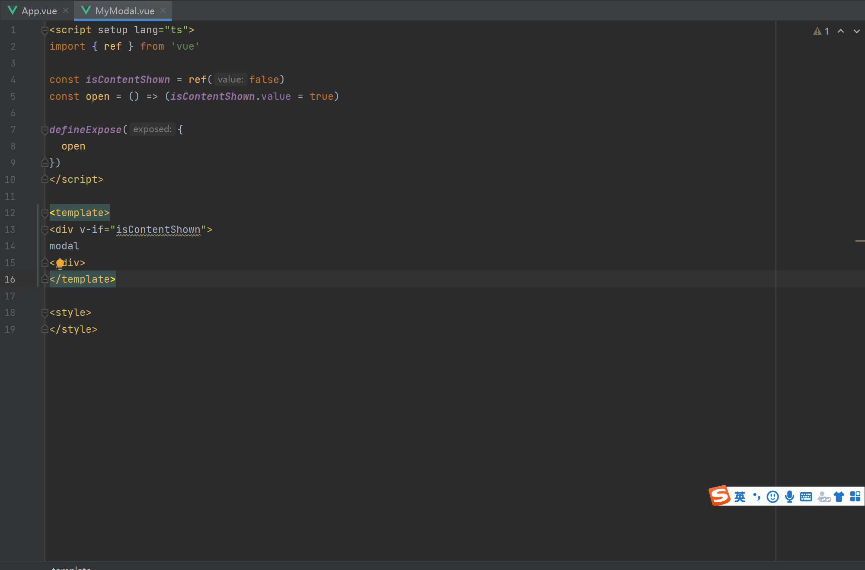The width and height of the screenshot is (865, 570).
Task: Toggle 英 Chinese/English input mode
Action: [x=740, y=496]
